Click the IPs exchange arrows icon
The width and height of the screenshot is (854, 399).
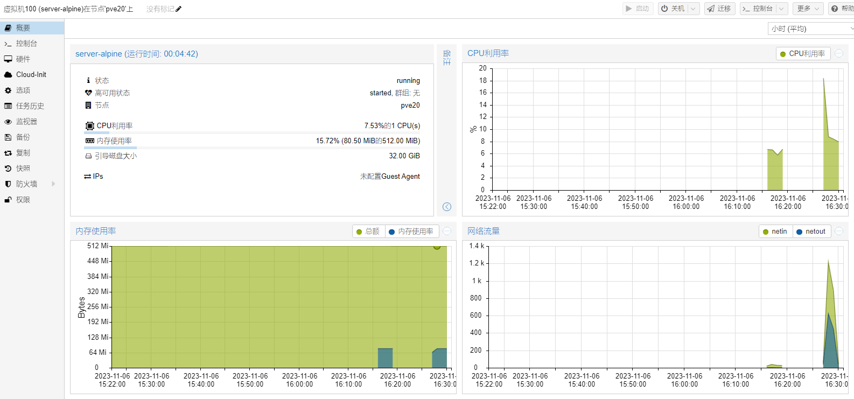coord(87,176)
